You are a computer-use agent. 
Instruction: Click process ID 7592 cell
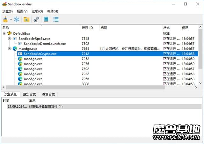click(x=85, y=44)
